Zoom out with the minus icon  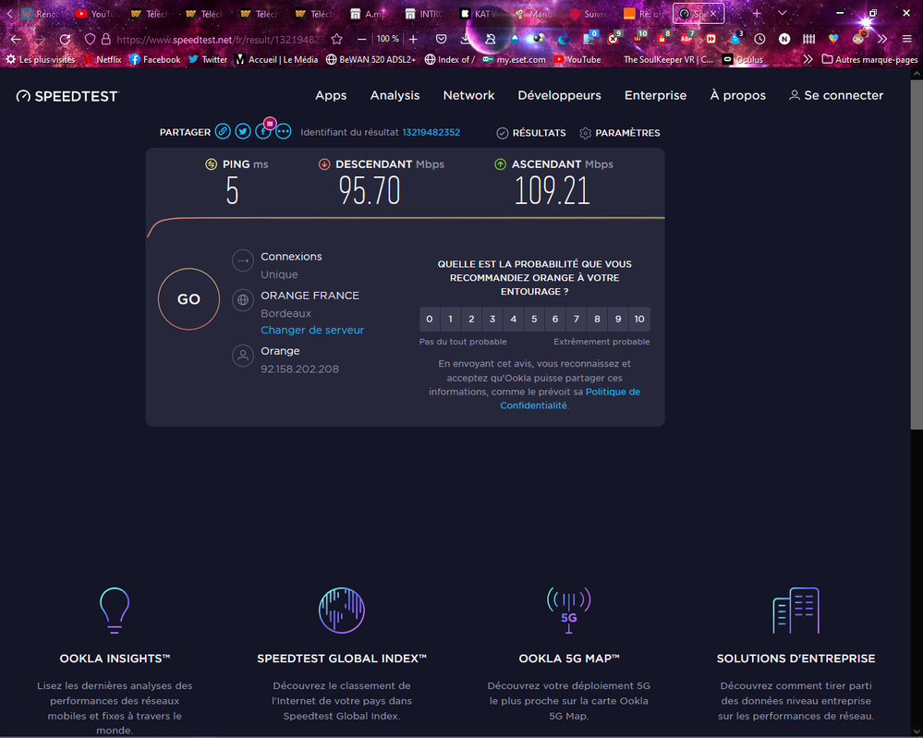(x=361, y=39)
